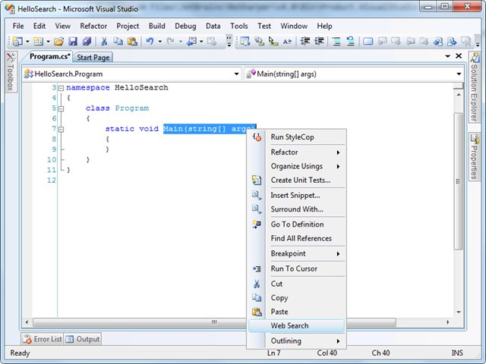Click the vertical scrollbar down arrow
Viewport: 486px width, 364px height.
(x=459, y=312)
